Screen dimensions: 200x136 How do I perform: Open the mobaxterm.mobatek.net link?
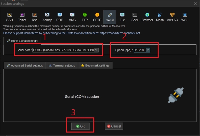120,33
